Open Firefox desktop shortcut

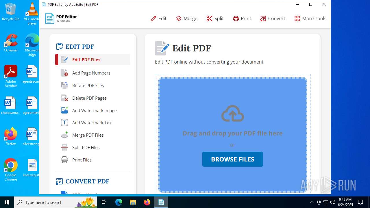[x=11, y=136]
